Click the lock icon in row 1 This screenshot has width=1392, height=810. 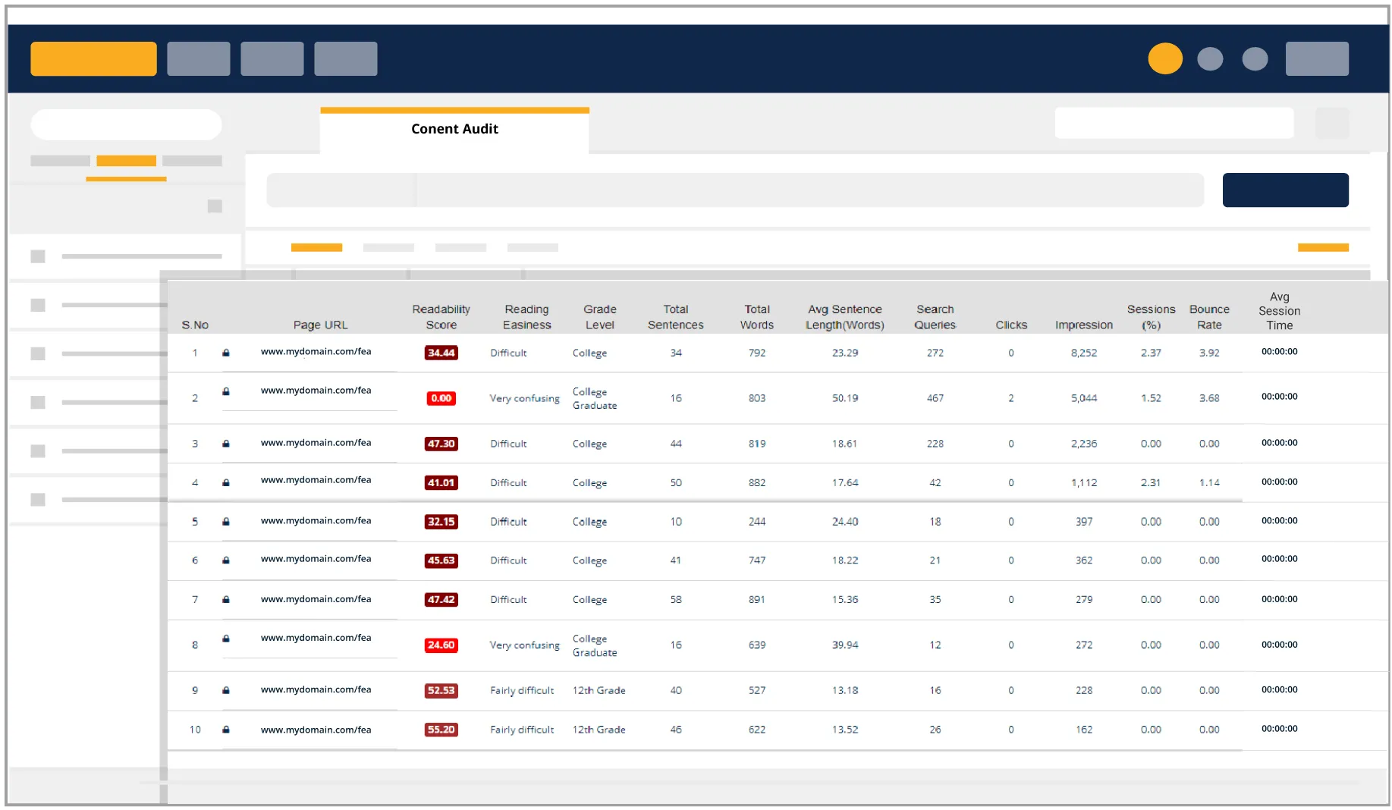pos(225,353)
